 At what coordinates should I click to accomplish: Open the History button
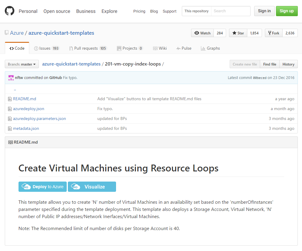coord(288,64)
